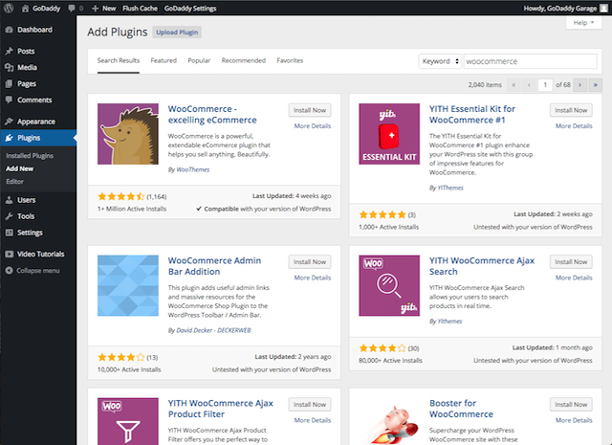Screen dimensions: 612x445
Task: Install WooCommerce - excelling eCommerce plugin
Action: click(310, 110)
